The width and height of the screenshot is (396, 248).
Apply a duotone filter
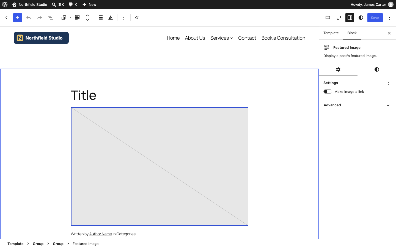pyautogui.click(x=111, y=18)
